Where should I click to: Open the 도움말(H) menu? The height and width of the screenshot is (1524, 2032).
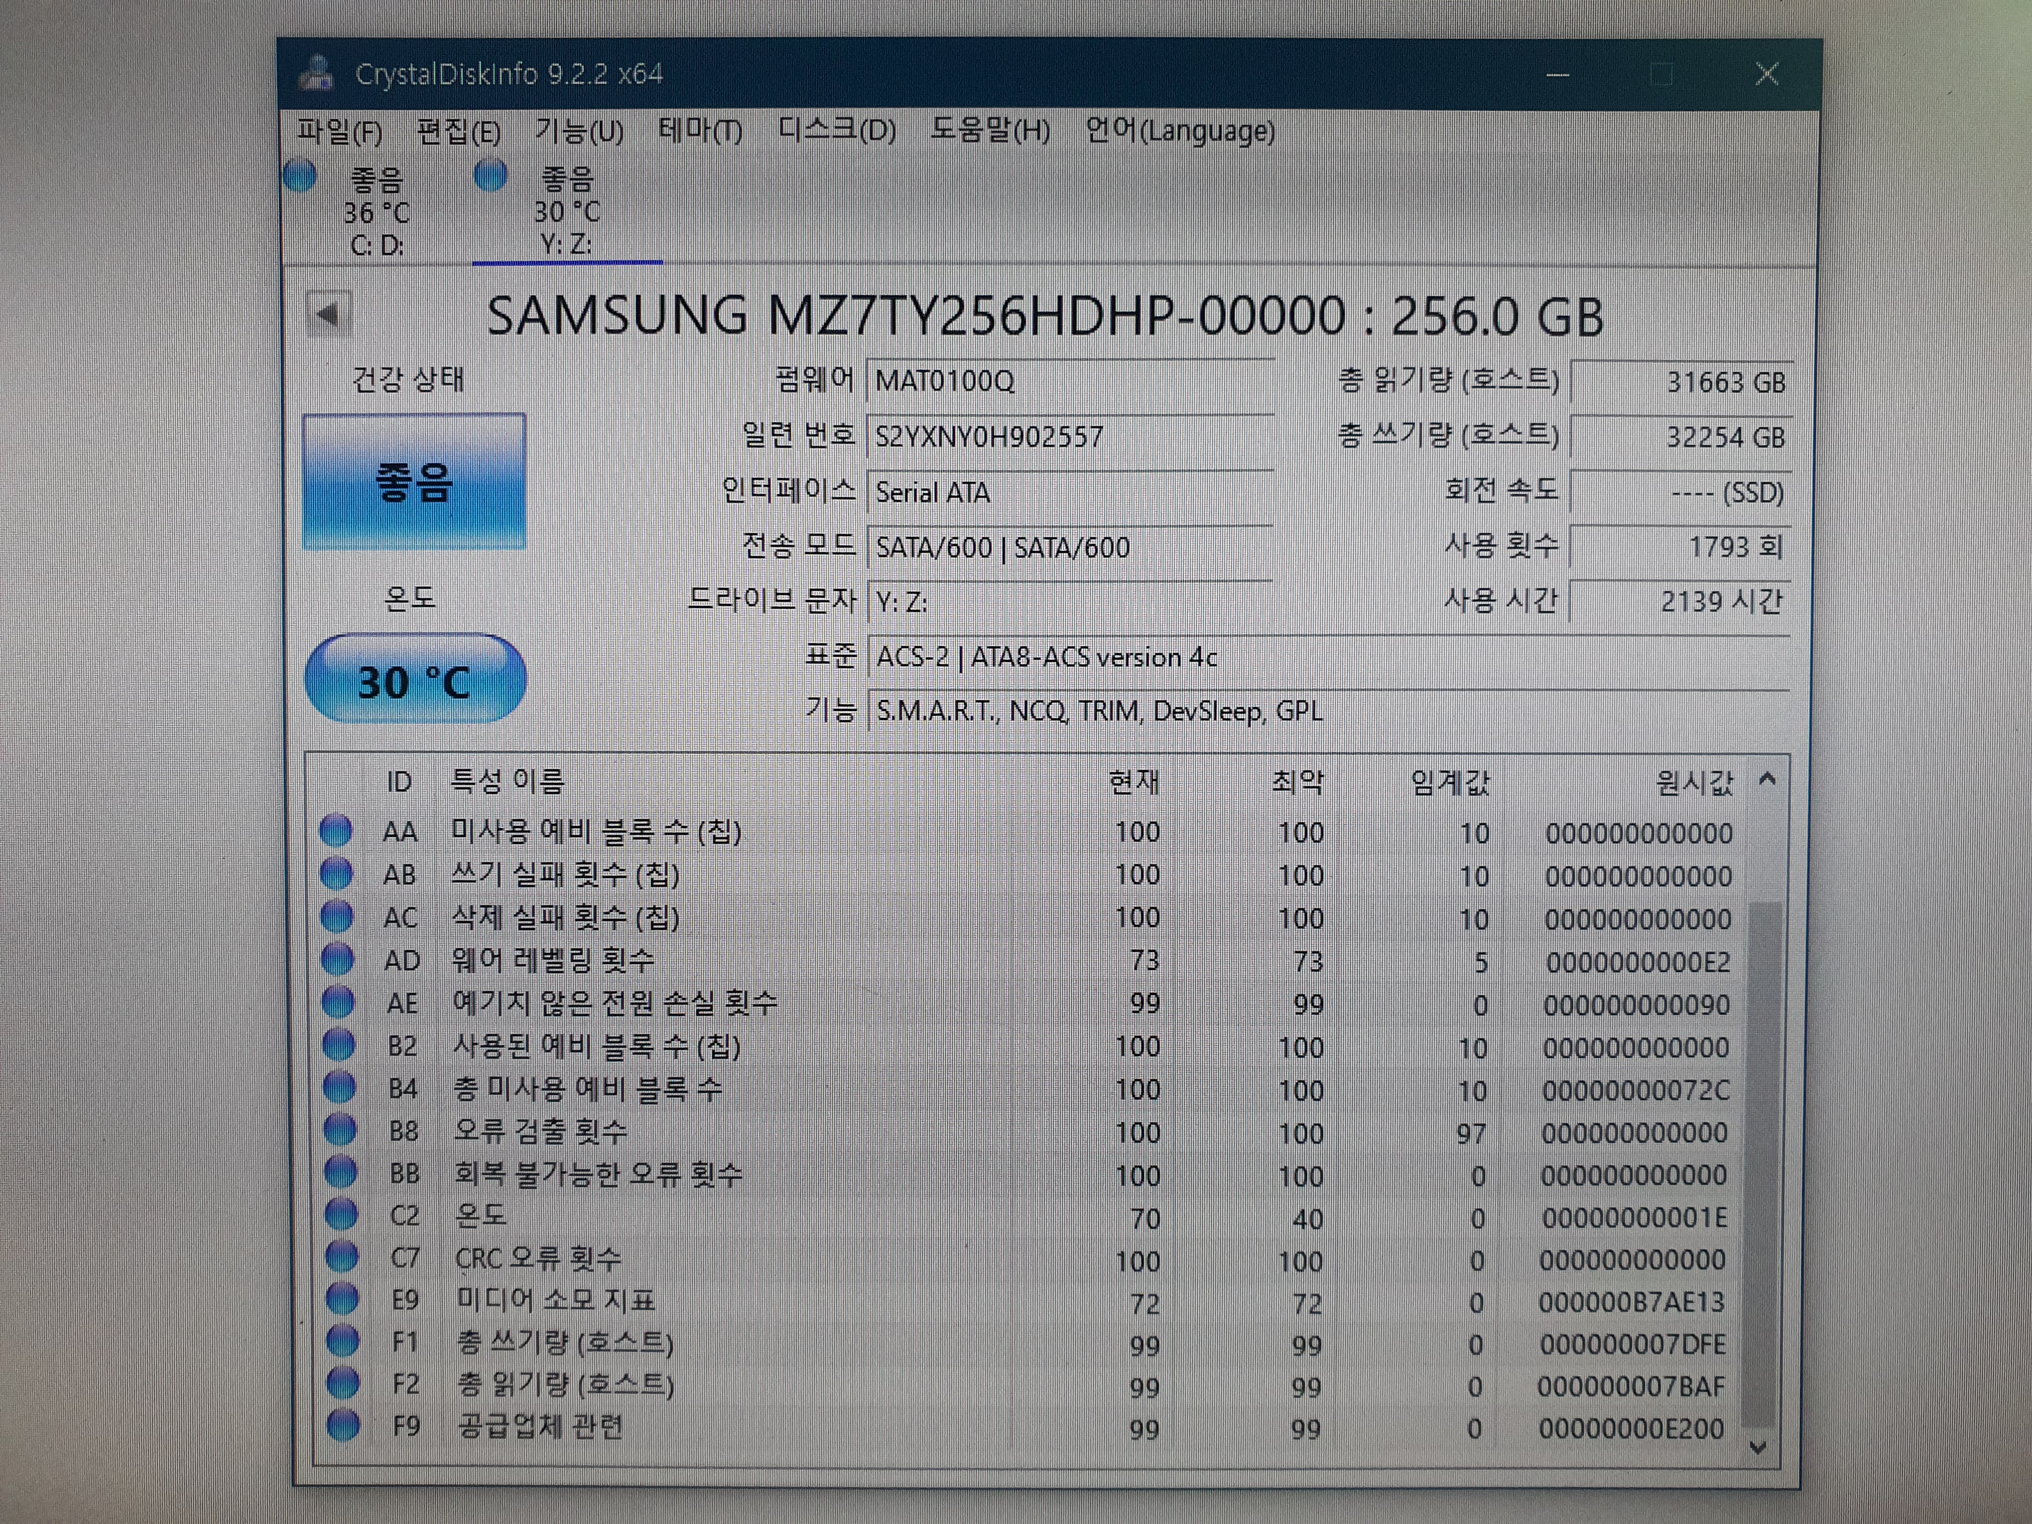pos(990,131)
